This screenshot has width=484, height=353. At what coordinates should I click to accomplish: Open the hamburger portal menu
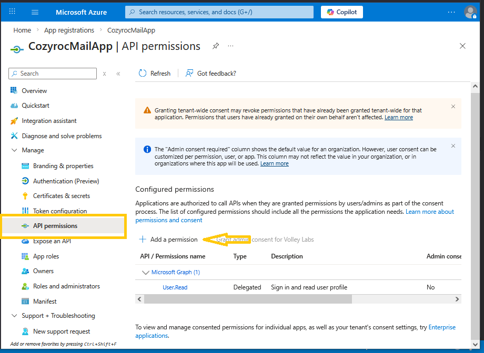[35, 12]
